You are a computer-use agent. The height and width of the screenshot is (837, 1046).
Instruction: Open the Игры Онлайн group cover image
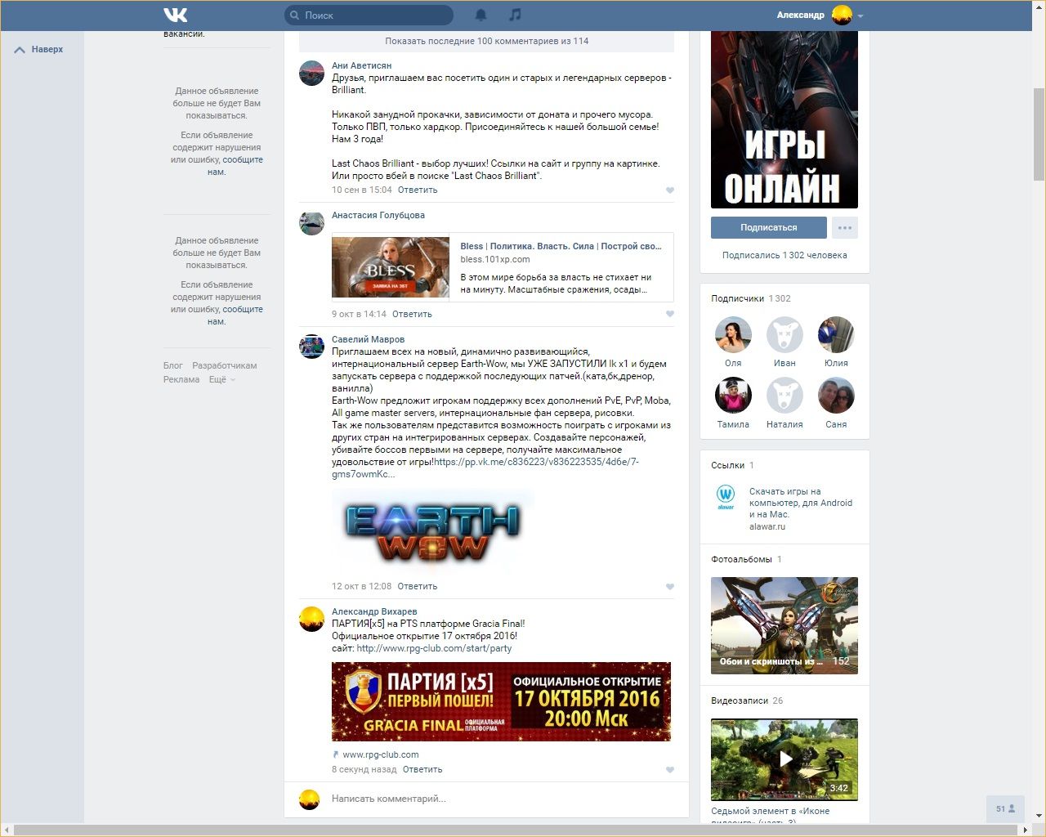(x=784, y=119)
